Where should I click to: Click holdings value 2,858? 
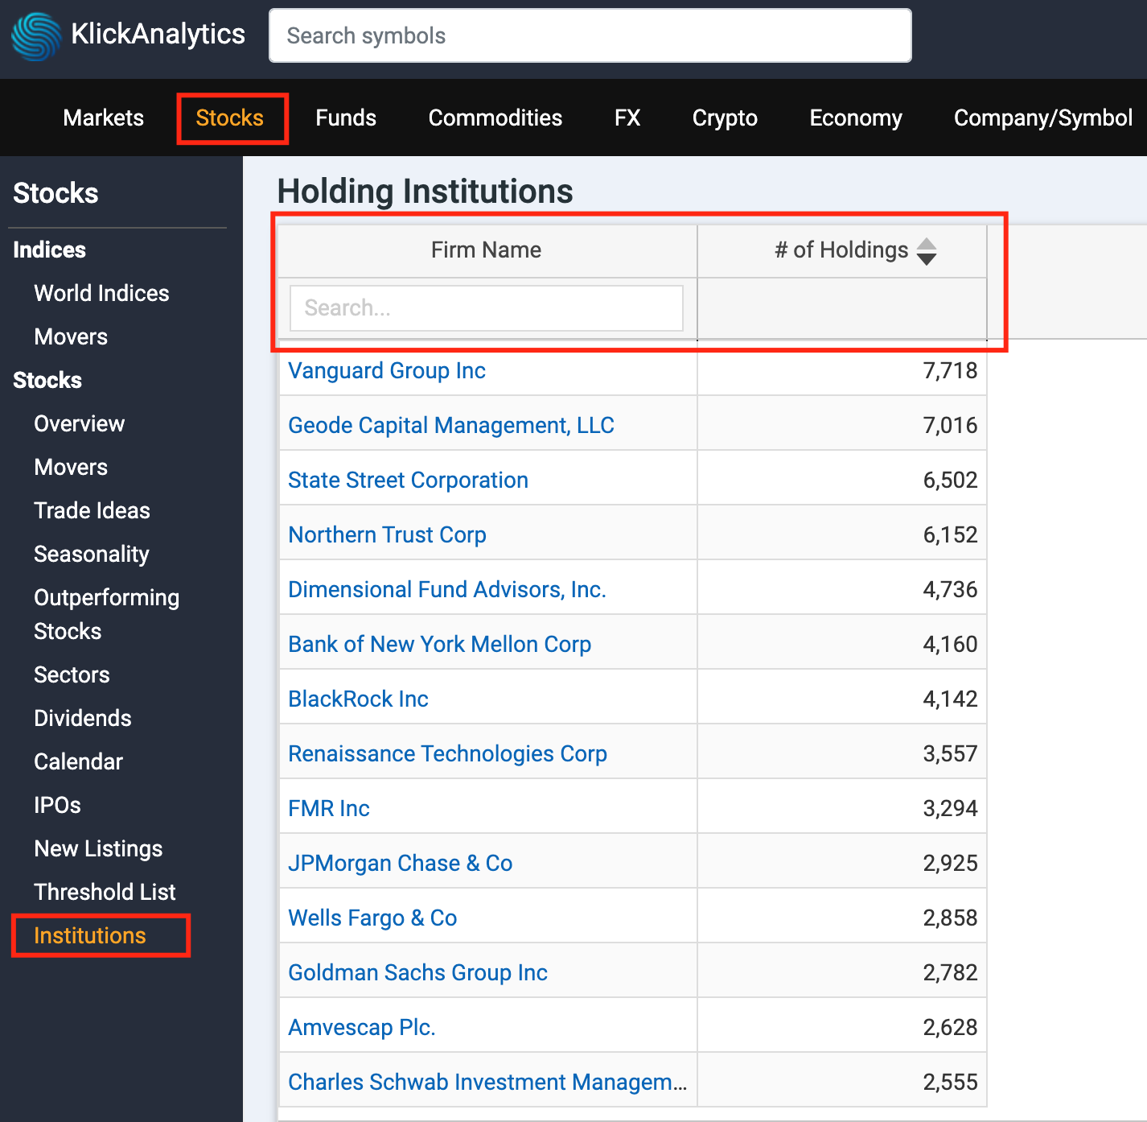coord(950,918)
